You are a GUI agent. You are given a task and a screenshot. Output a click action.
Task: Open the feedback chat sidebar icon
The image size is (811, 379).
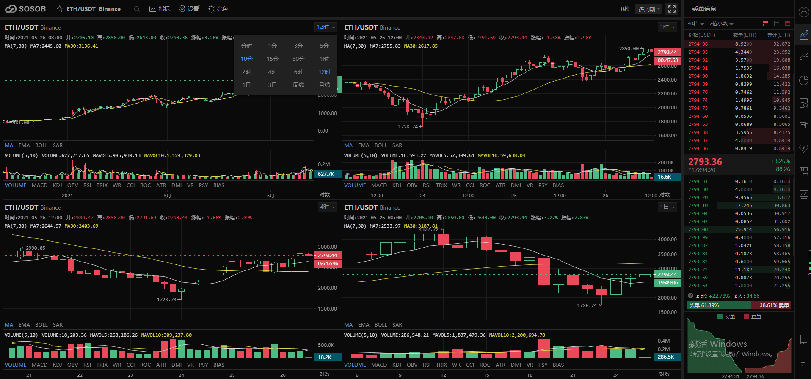(x=803, y=362)
